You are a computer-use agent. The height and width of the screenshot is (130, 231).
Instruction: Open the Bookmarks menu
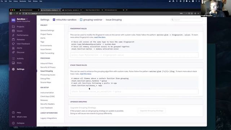[x=23, y=1]
